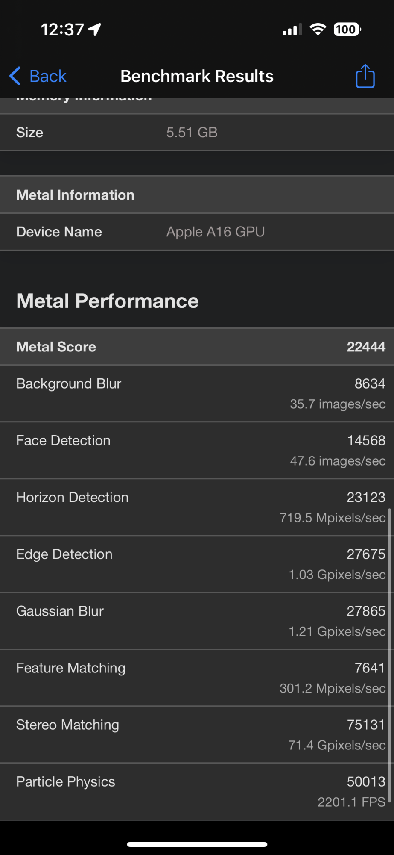The width and height of the screenshot is (394, 855).
Task: Select the Stereo Matching result row
Action: 197,734
